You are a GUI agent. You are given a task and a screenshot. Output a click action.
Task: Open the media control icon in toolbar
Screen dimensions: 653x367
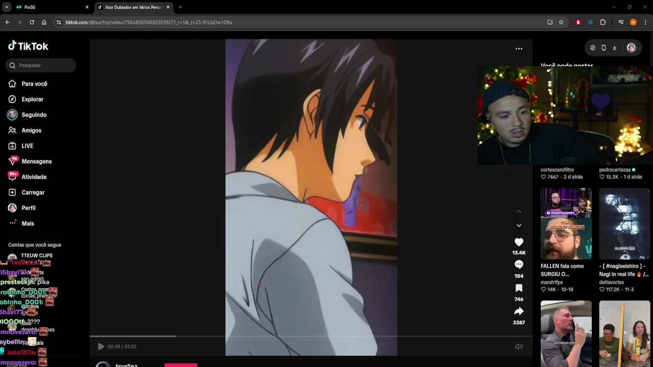click(621, 22)
